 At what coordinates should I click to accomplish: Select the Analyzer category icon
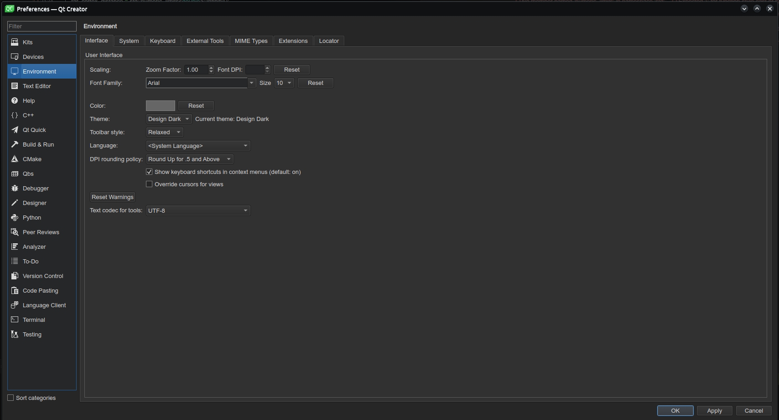(x=15, y=247)
